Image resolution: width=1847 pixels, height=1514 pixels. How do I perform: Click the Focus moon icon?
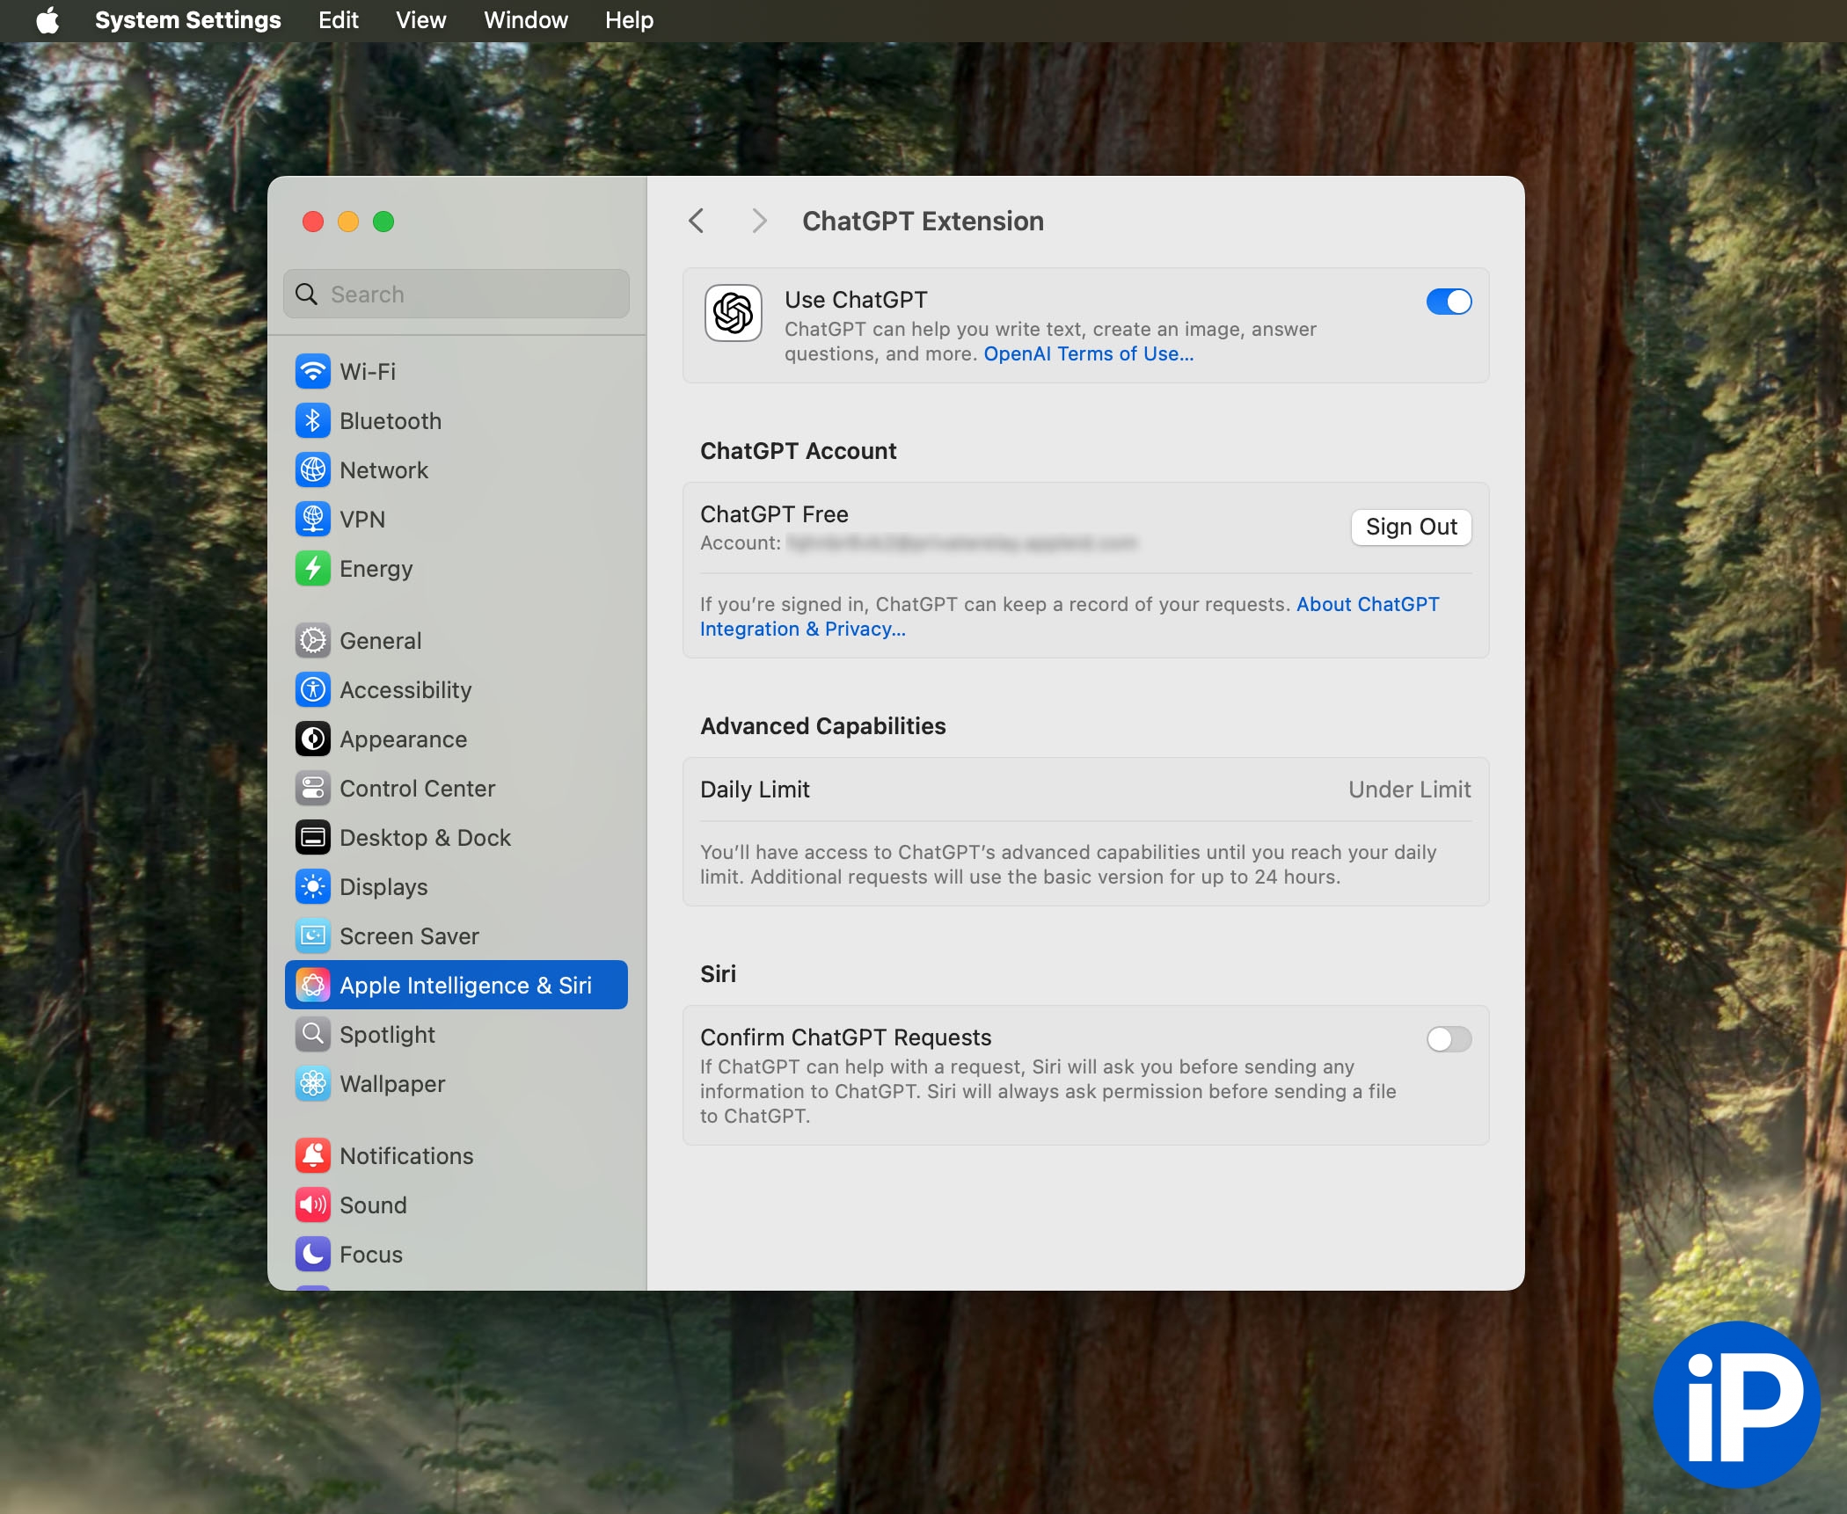[312, 1255]
